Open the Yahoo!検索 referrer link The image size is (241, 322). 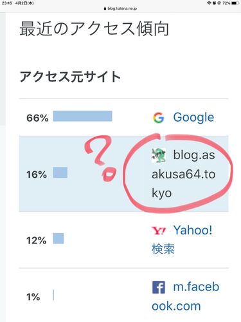click(x=182, y=240)
